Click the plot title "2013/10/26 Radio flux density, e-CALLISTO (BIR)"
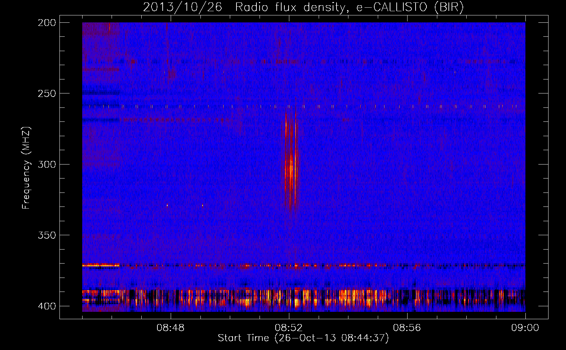The width and height of the screenshot is (566, 350). [303, 7]
